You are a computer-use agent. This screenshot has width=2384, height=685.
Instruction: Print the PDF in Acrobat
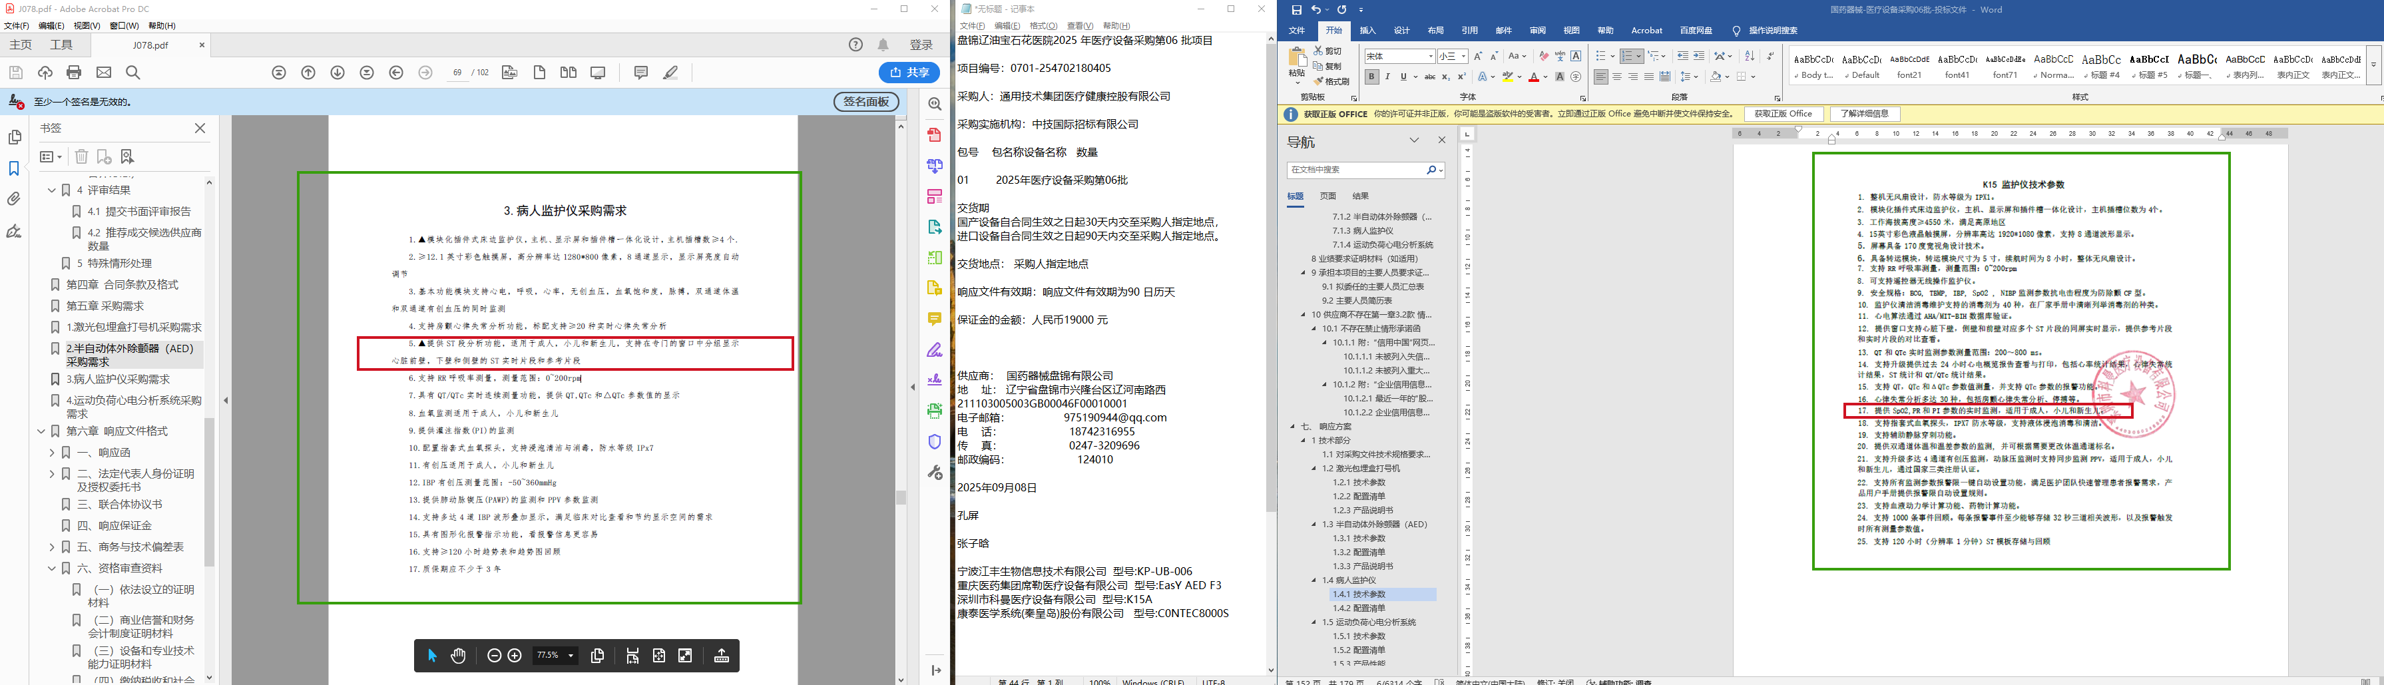pos(74,72)
